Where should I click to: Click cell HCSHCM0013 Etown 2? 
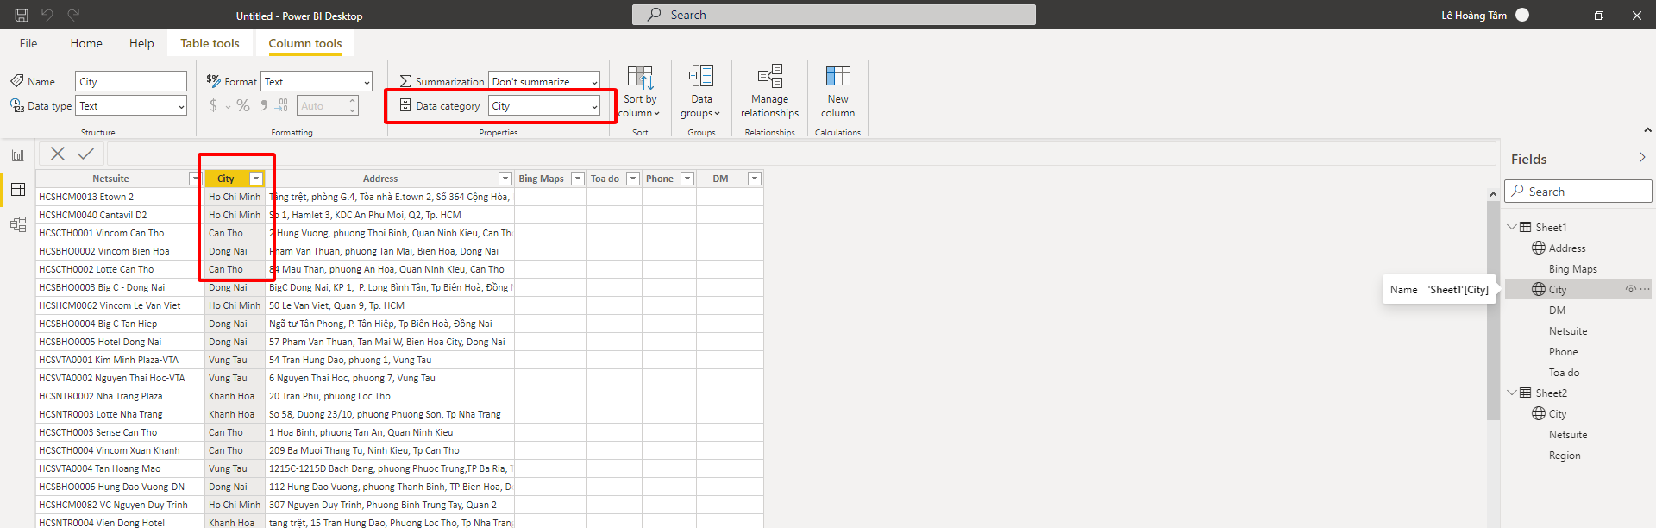click(x=120, y=197)
